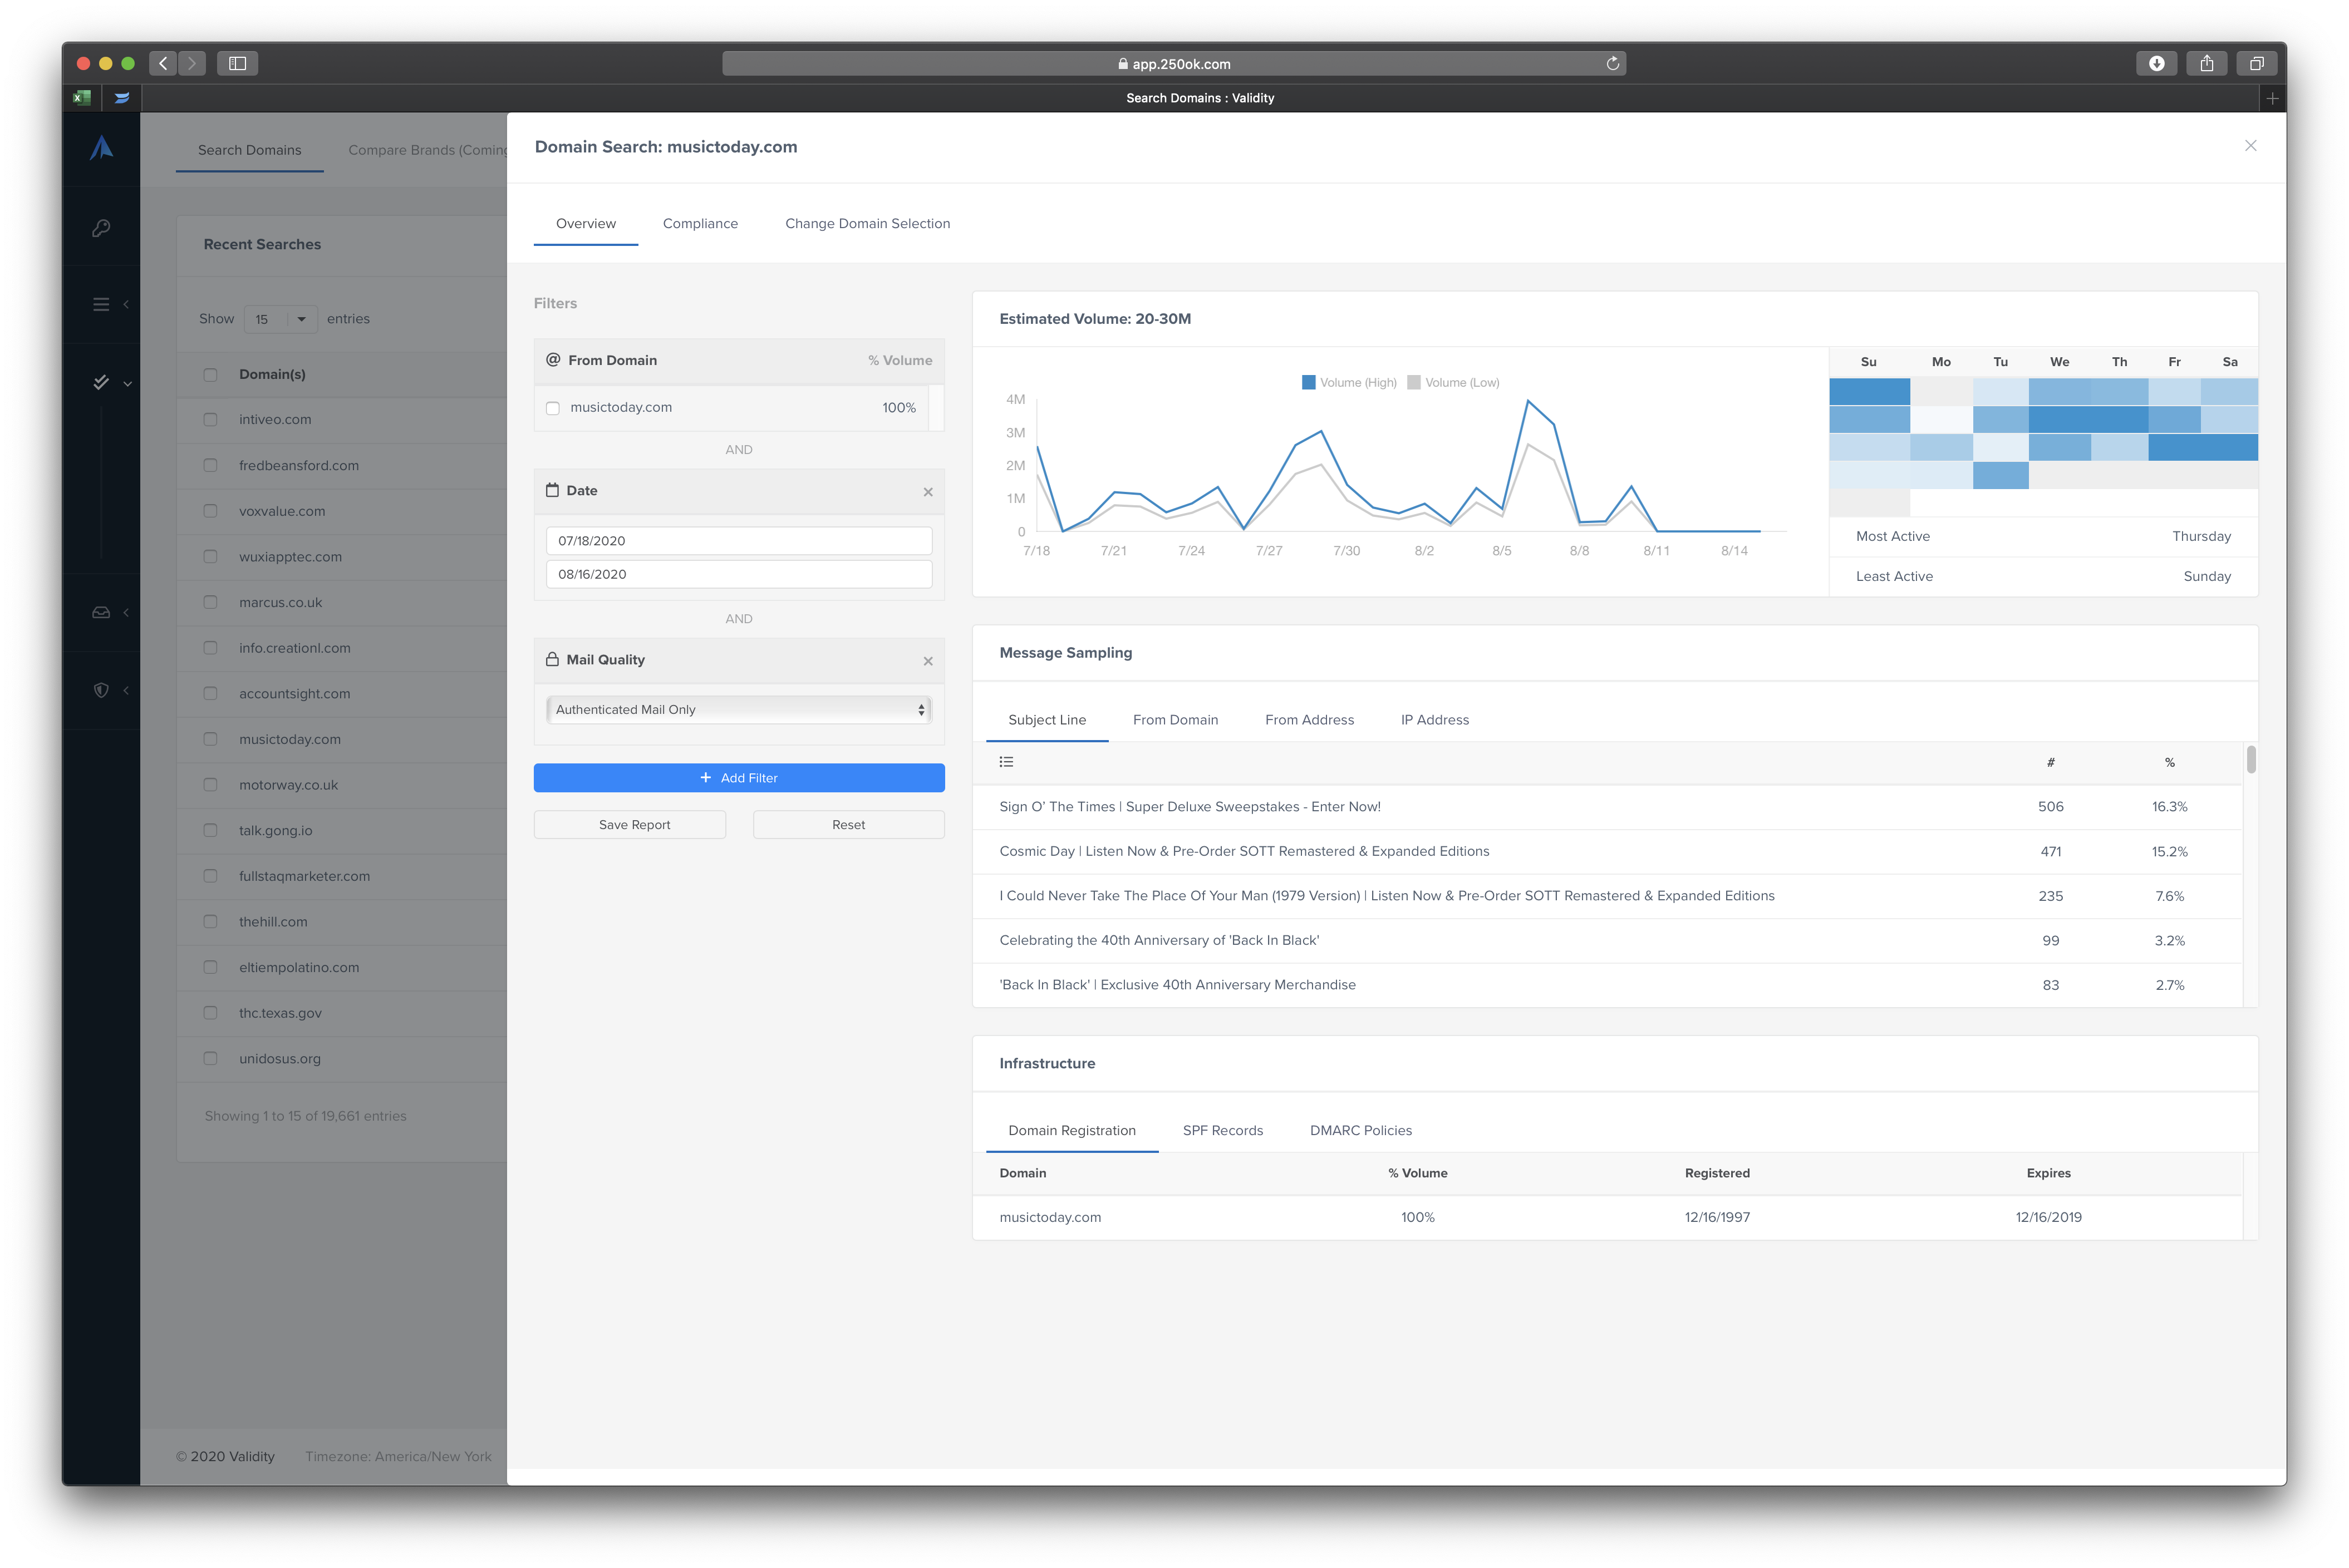Click the Add Filter button
Screen dimensions: 2349x1568
pyautogui.click(x=738, y=778)
